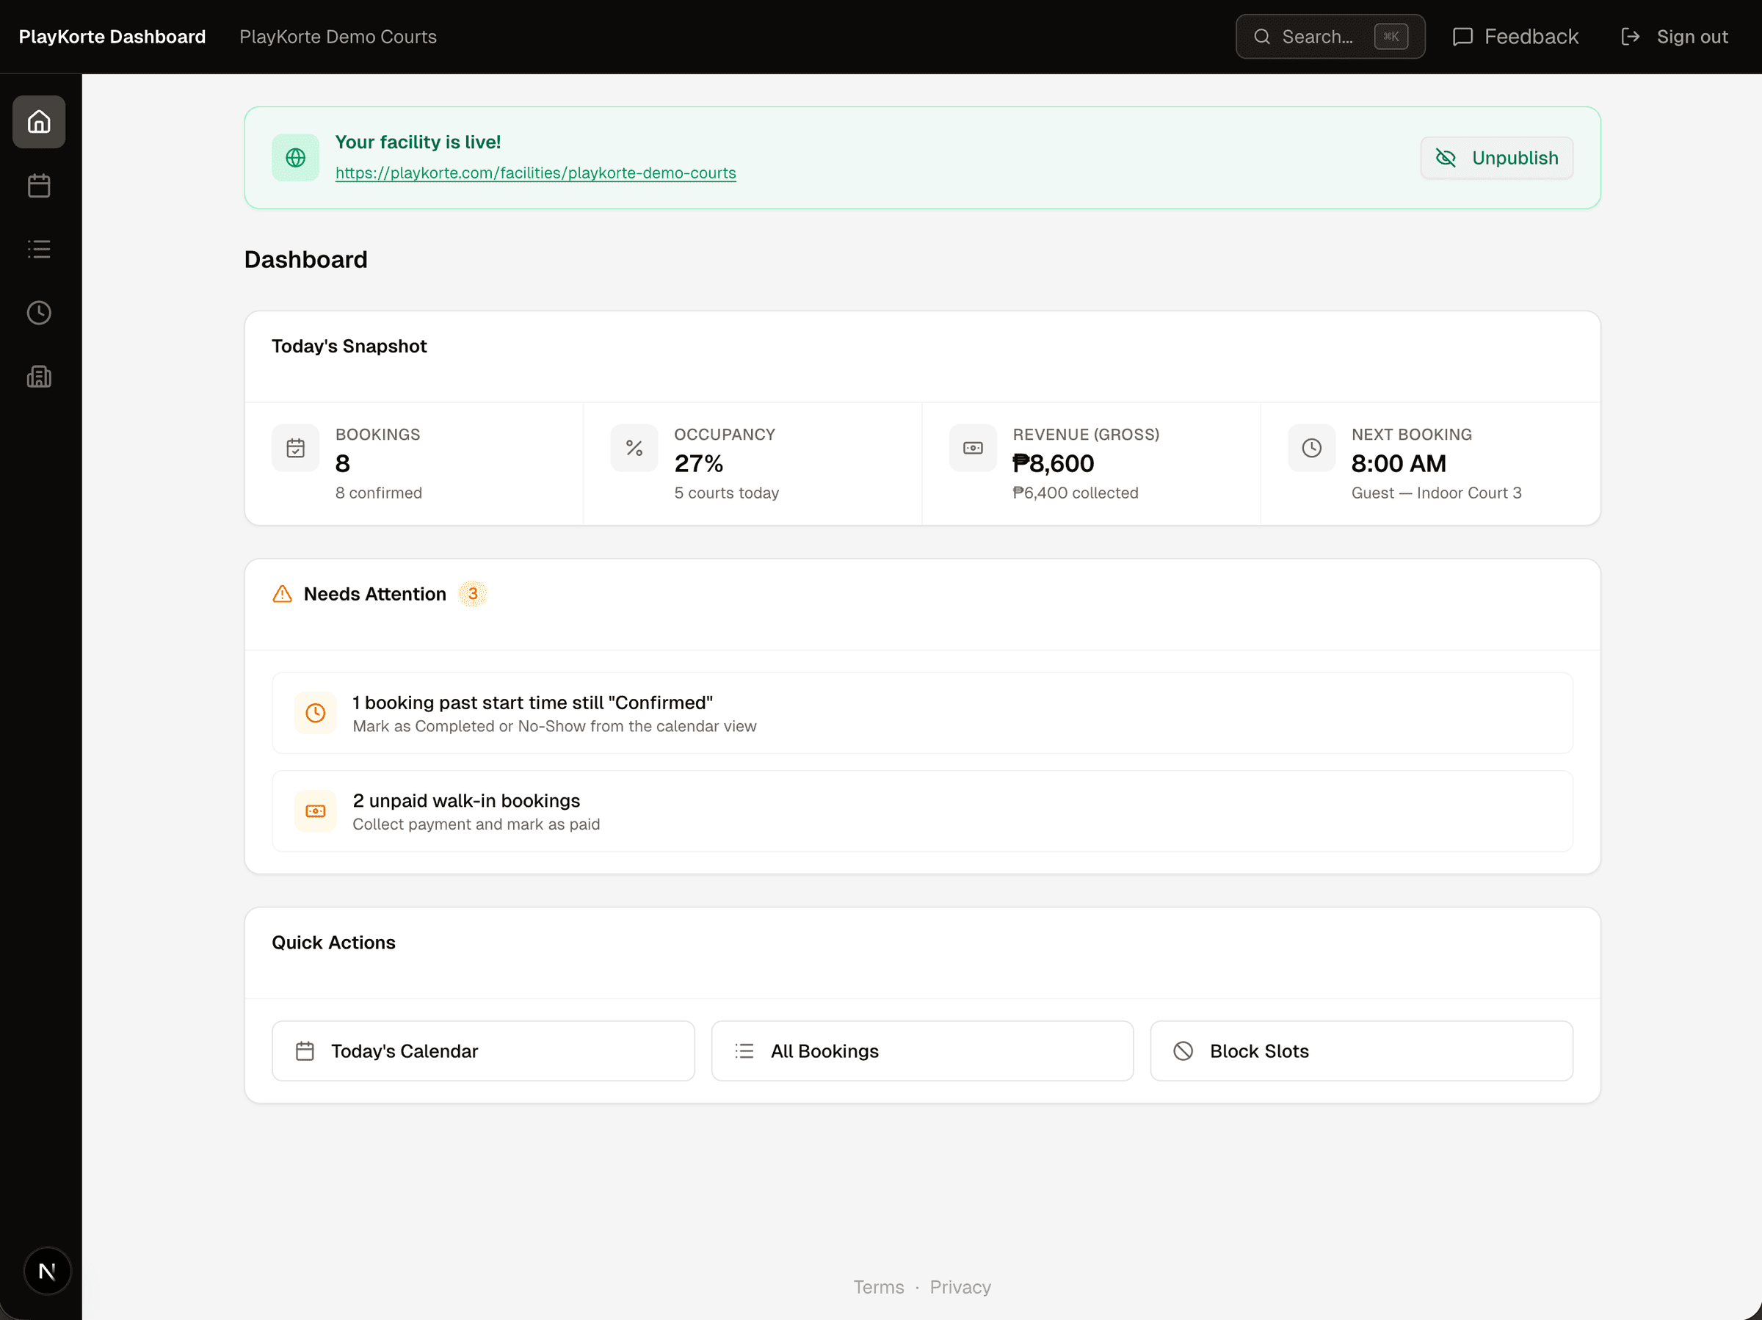Click the warning triangle next to Needs Attention

[x=282, y=593]
